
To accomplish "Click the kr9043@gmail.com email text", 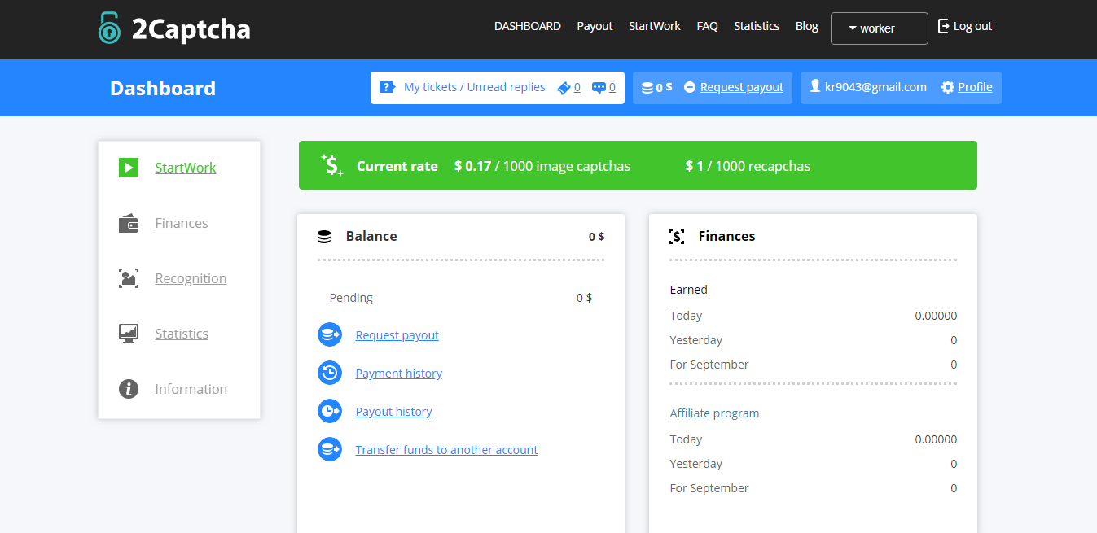I will pos(876,87).
